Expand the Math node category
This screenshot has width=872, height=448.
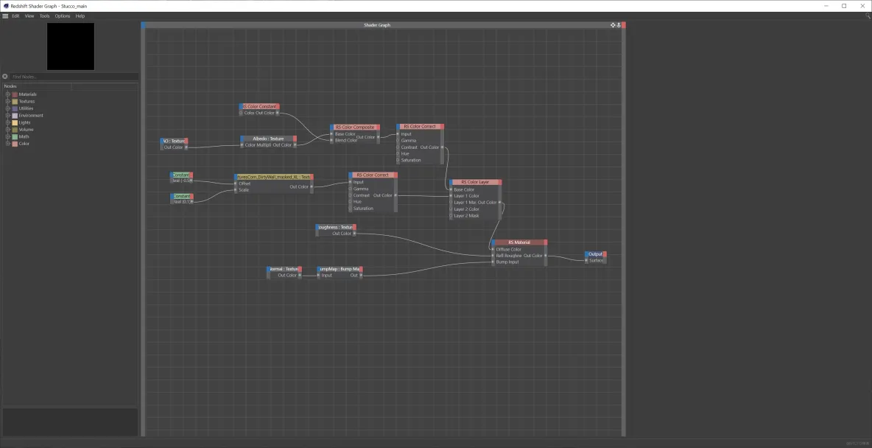[x=8, y=136]
